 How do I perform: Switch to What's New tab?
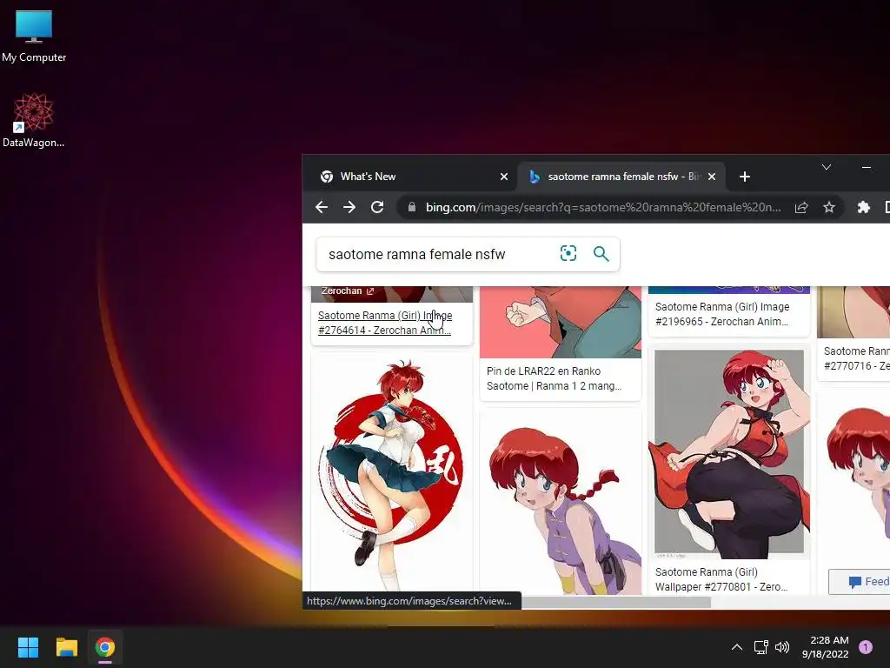tap(413, 177)
